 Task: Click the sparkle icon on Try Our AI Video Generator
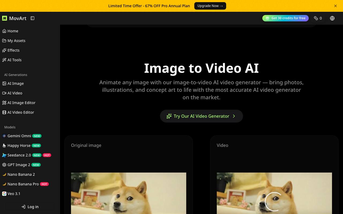(169, 116)
